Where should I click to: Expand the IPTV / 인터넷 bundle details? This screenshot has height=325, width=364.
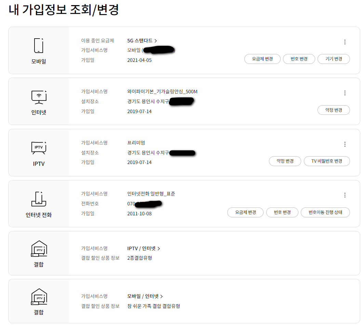(x=144, y=248)
